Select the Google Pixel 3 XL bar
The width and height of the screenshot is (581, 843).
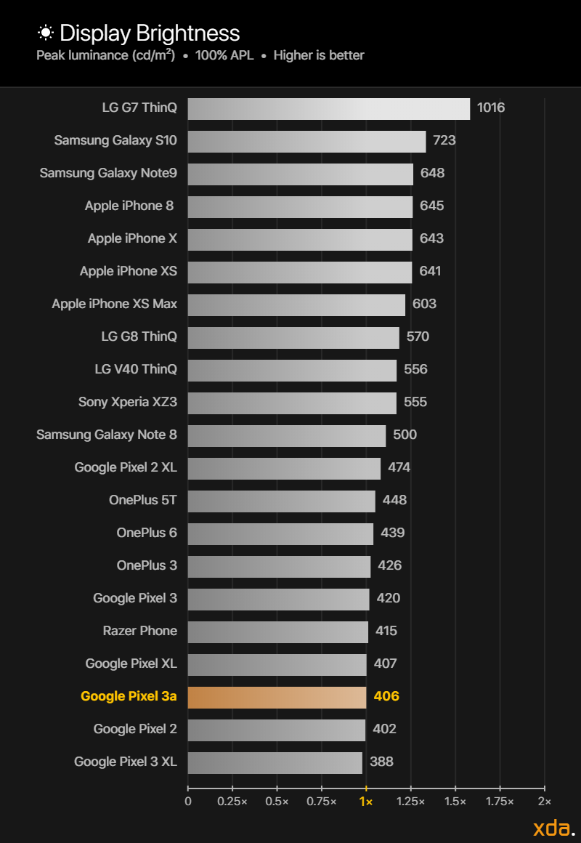[275, 763]
